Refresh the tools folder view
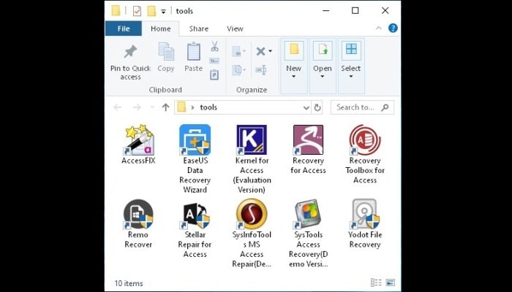Viewport: 512px width, 292px height. coord(317,107)
